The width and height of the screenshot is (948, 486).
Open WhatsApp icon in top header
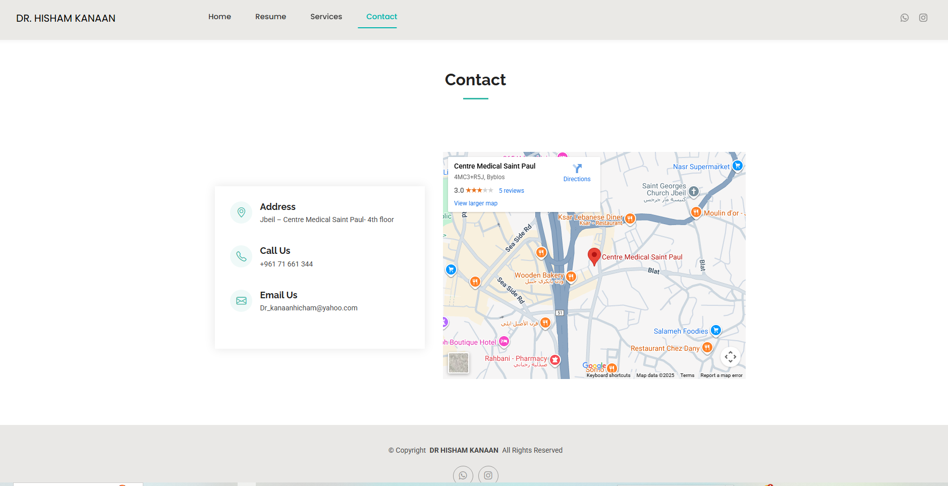904,18
